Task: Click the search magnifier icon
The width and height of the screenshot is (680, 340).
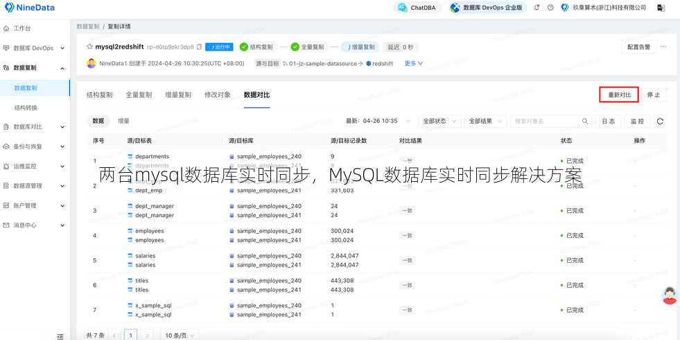Action: [x=585, y=121]
